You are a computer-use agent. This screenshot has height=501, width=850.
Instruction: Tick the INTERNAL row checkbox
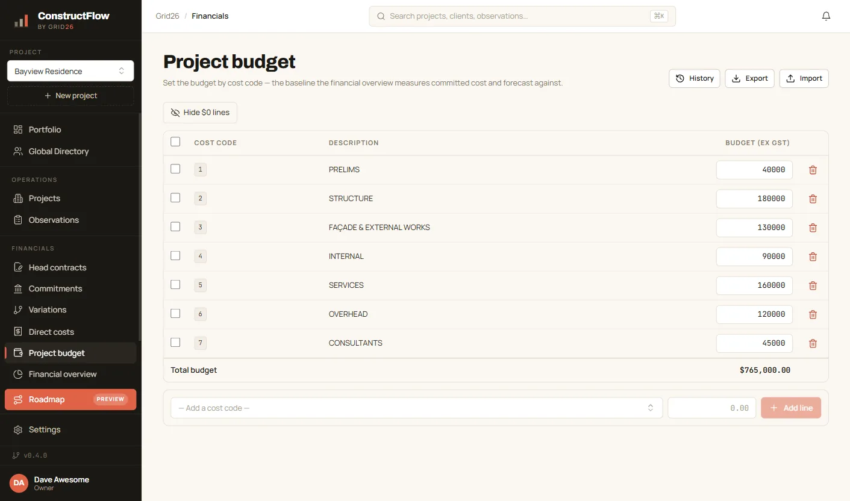coord(175,256)
